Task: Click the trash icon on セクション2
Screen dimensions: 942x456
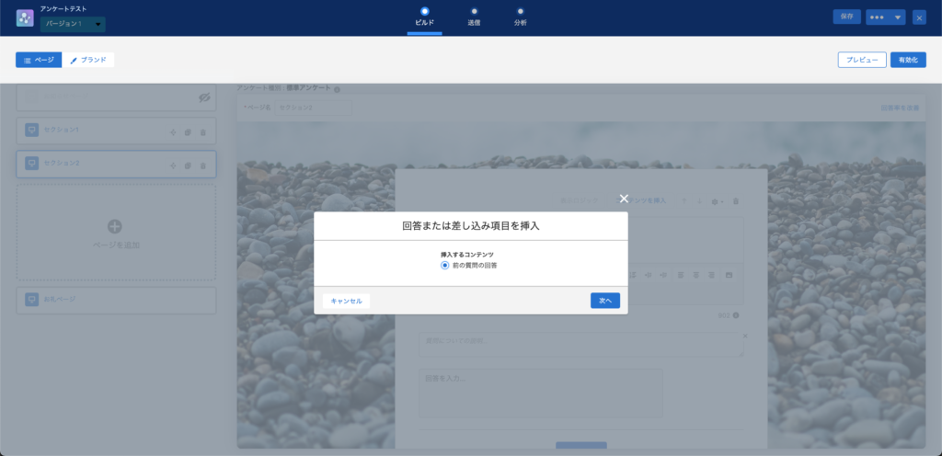Action: tap(202, 165)
